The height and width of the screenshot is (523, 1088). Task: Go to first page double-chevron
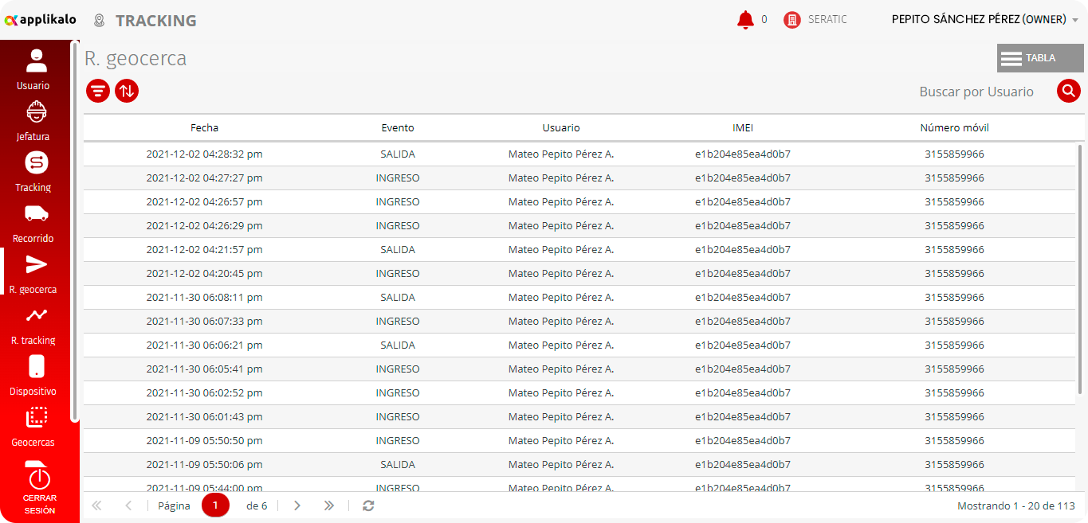(x=97, y=505)
